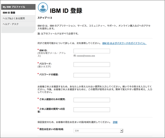Screen dimensions: 165x138
Task: Select the IBM ID 登録 sidebar item
Action: (x=18, y=13)
